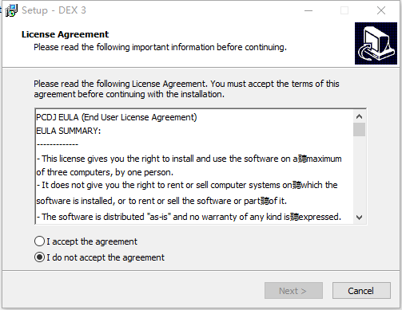The height and width of the screenshot is (310, 402).
Task: Select the 'I accept the agreement' radio button
Action: [39, 241]
